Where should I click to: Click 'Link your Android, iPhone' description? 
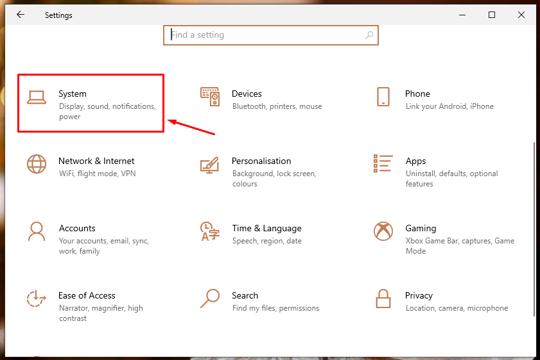click(449, 106)
